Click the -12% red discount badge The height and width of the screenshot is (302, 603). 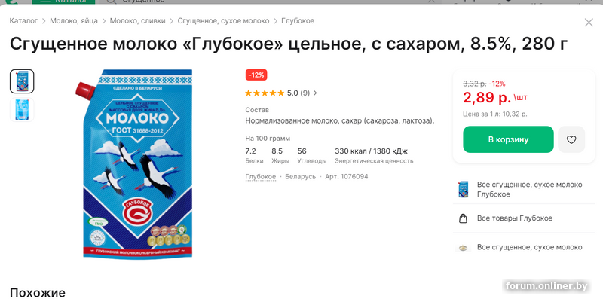click(256, 75)
